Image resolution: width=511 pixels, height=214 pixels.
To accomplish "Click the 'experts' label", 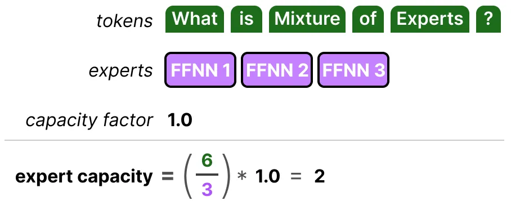I will tap(120, 70).
